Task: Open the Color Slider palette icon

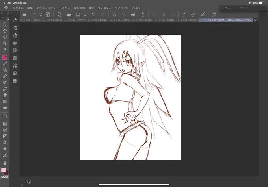Action: click(15, 50)
